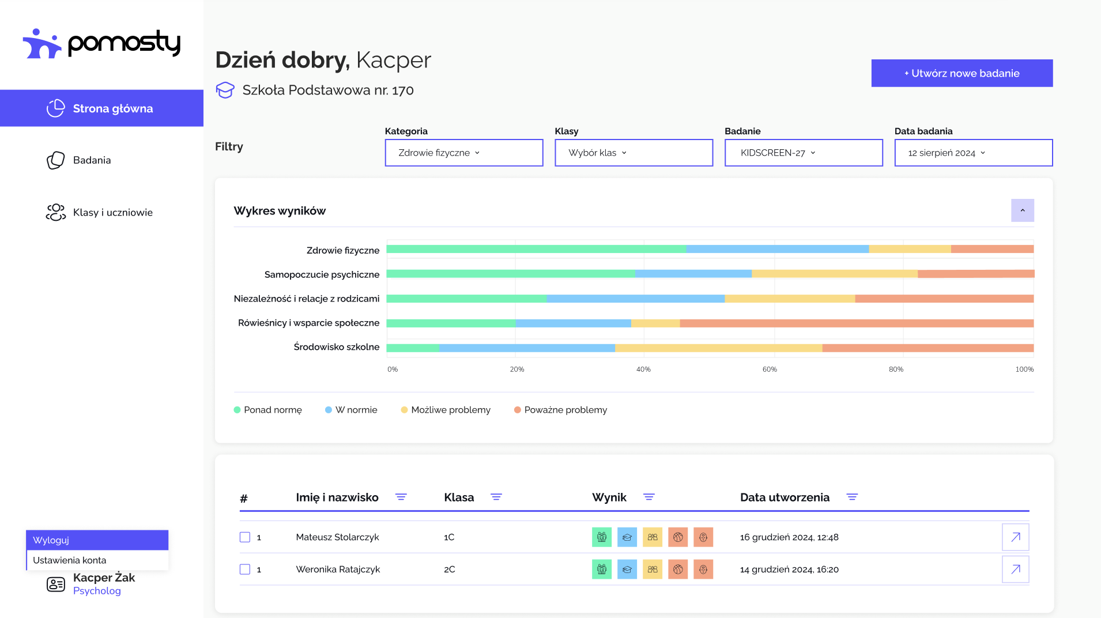Select checkbox for Mateusz Stolarczyk

(x=245, y=537)
